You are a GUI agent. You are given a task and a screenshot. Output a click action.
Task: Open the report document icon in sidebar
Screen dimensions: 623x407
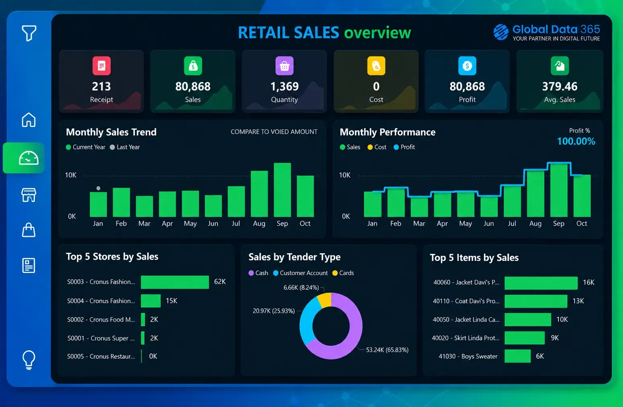(29, 265)
